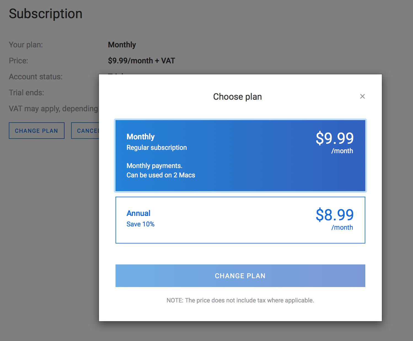Click the Choose plan heading
The width and height of the screenshot is (413, 341).
click(237, 97)
